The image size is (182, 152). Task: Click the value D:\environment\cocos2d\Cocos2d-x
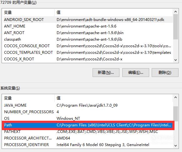pos(89,59)
